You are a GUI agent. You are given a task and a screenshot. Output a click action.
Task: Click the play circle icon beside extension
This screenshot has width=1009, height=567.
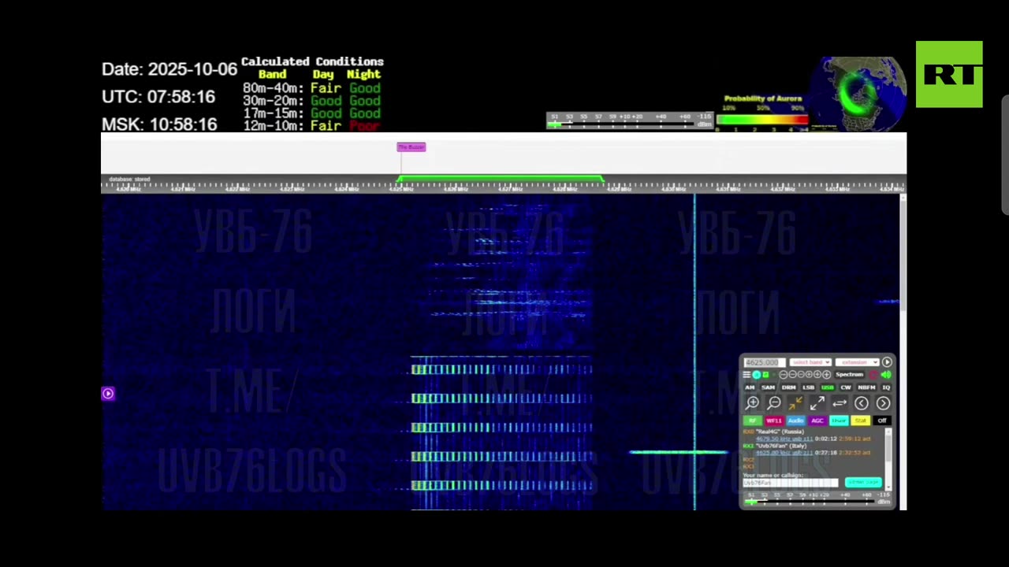coord(887,362)
